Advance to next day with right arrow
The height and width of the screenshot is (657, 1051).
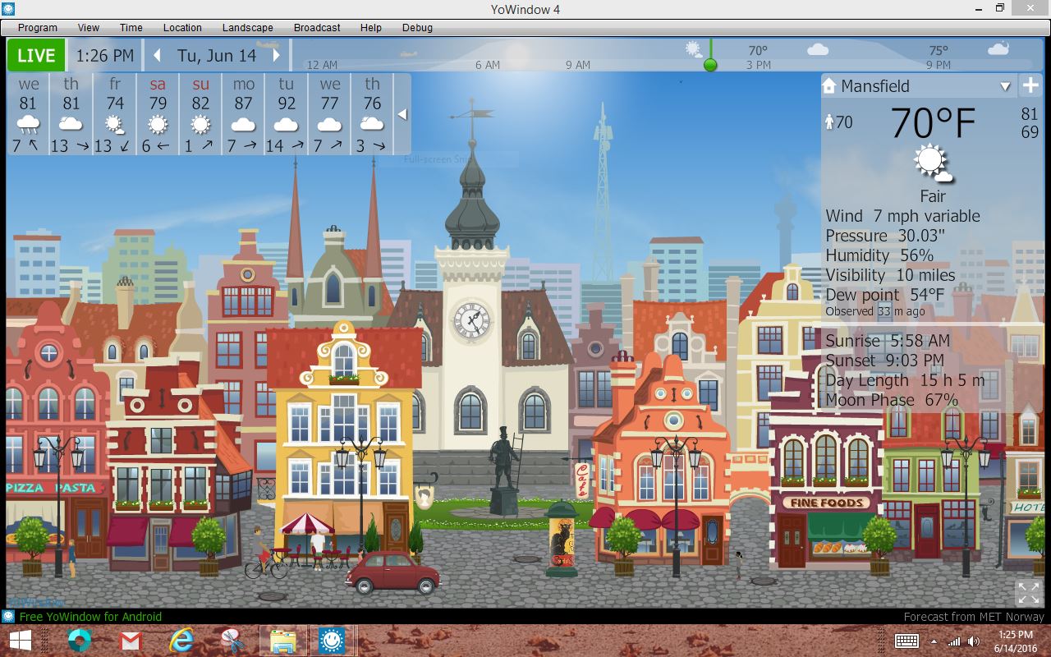point(277,56)
